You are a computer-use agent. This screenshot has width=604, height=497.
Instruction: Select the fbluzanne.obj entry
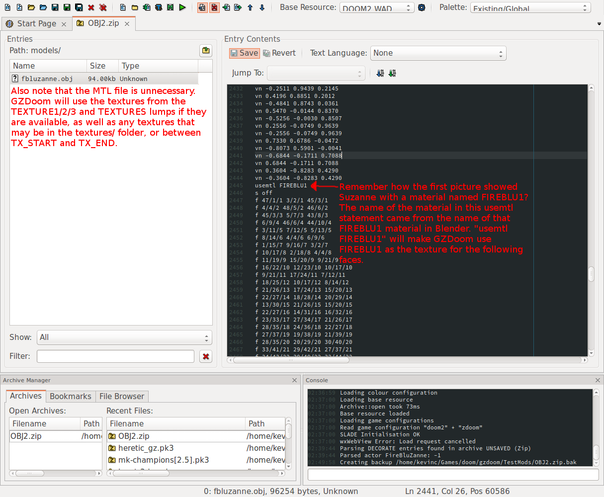click(x=104, y=79)
